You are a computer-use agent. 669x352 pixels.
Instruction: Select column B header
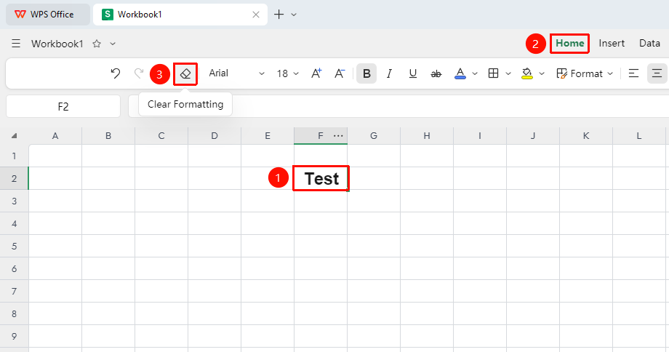coord(108,136)
